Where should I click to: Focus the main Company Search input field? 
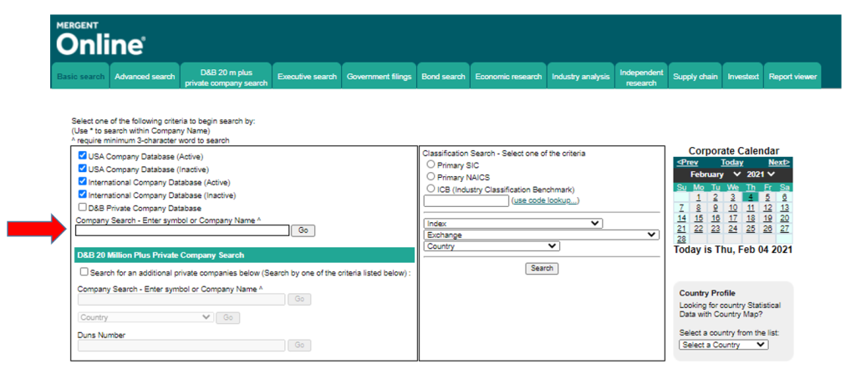point(182,230)
